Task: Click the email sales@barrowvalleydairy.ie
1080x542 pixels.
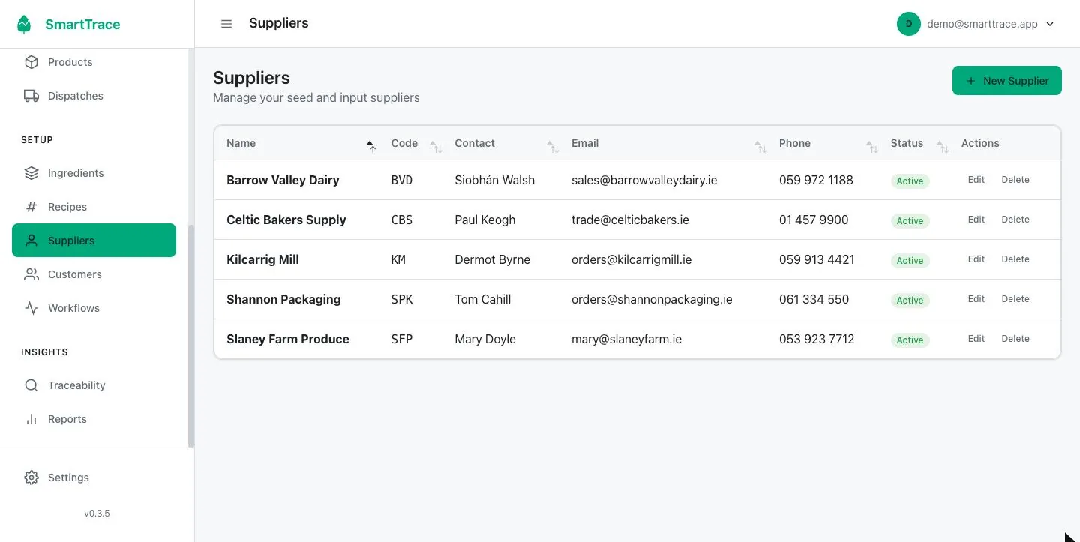Action: pos(644,180)
